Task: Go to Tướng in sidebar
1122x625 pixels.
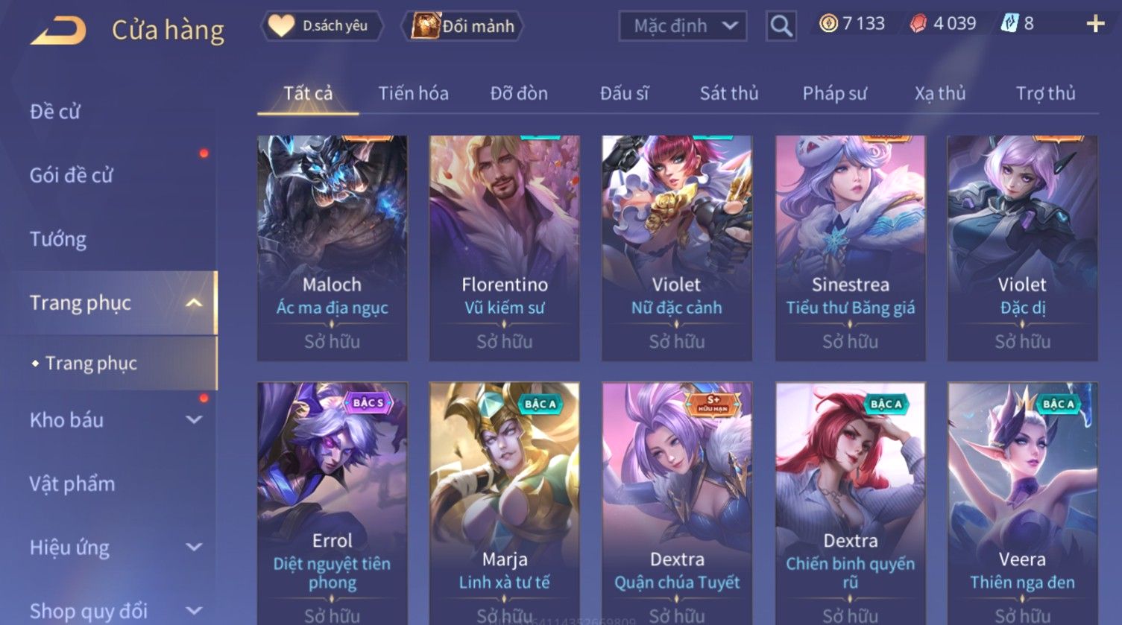Action: click(x=58, y=240)
